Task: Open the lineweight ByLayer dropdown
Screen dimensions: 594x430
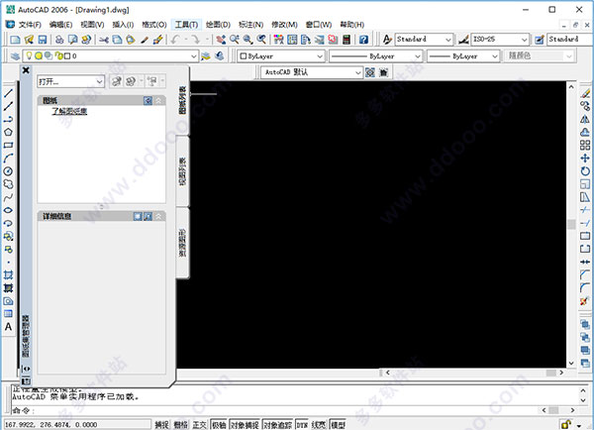Action: pos(463,56)
